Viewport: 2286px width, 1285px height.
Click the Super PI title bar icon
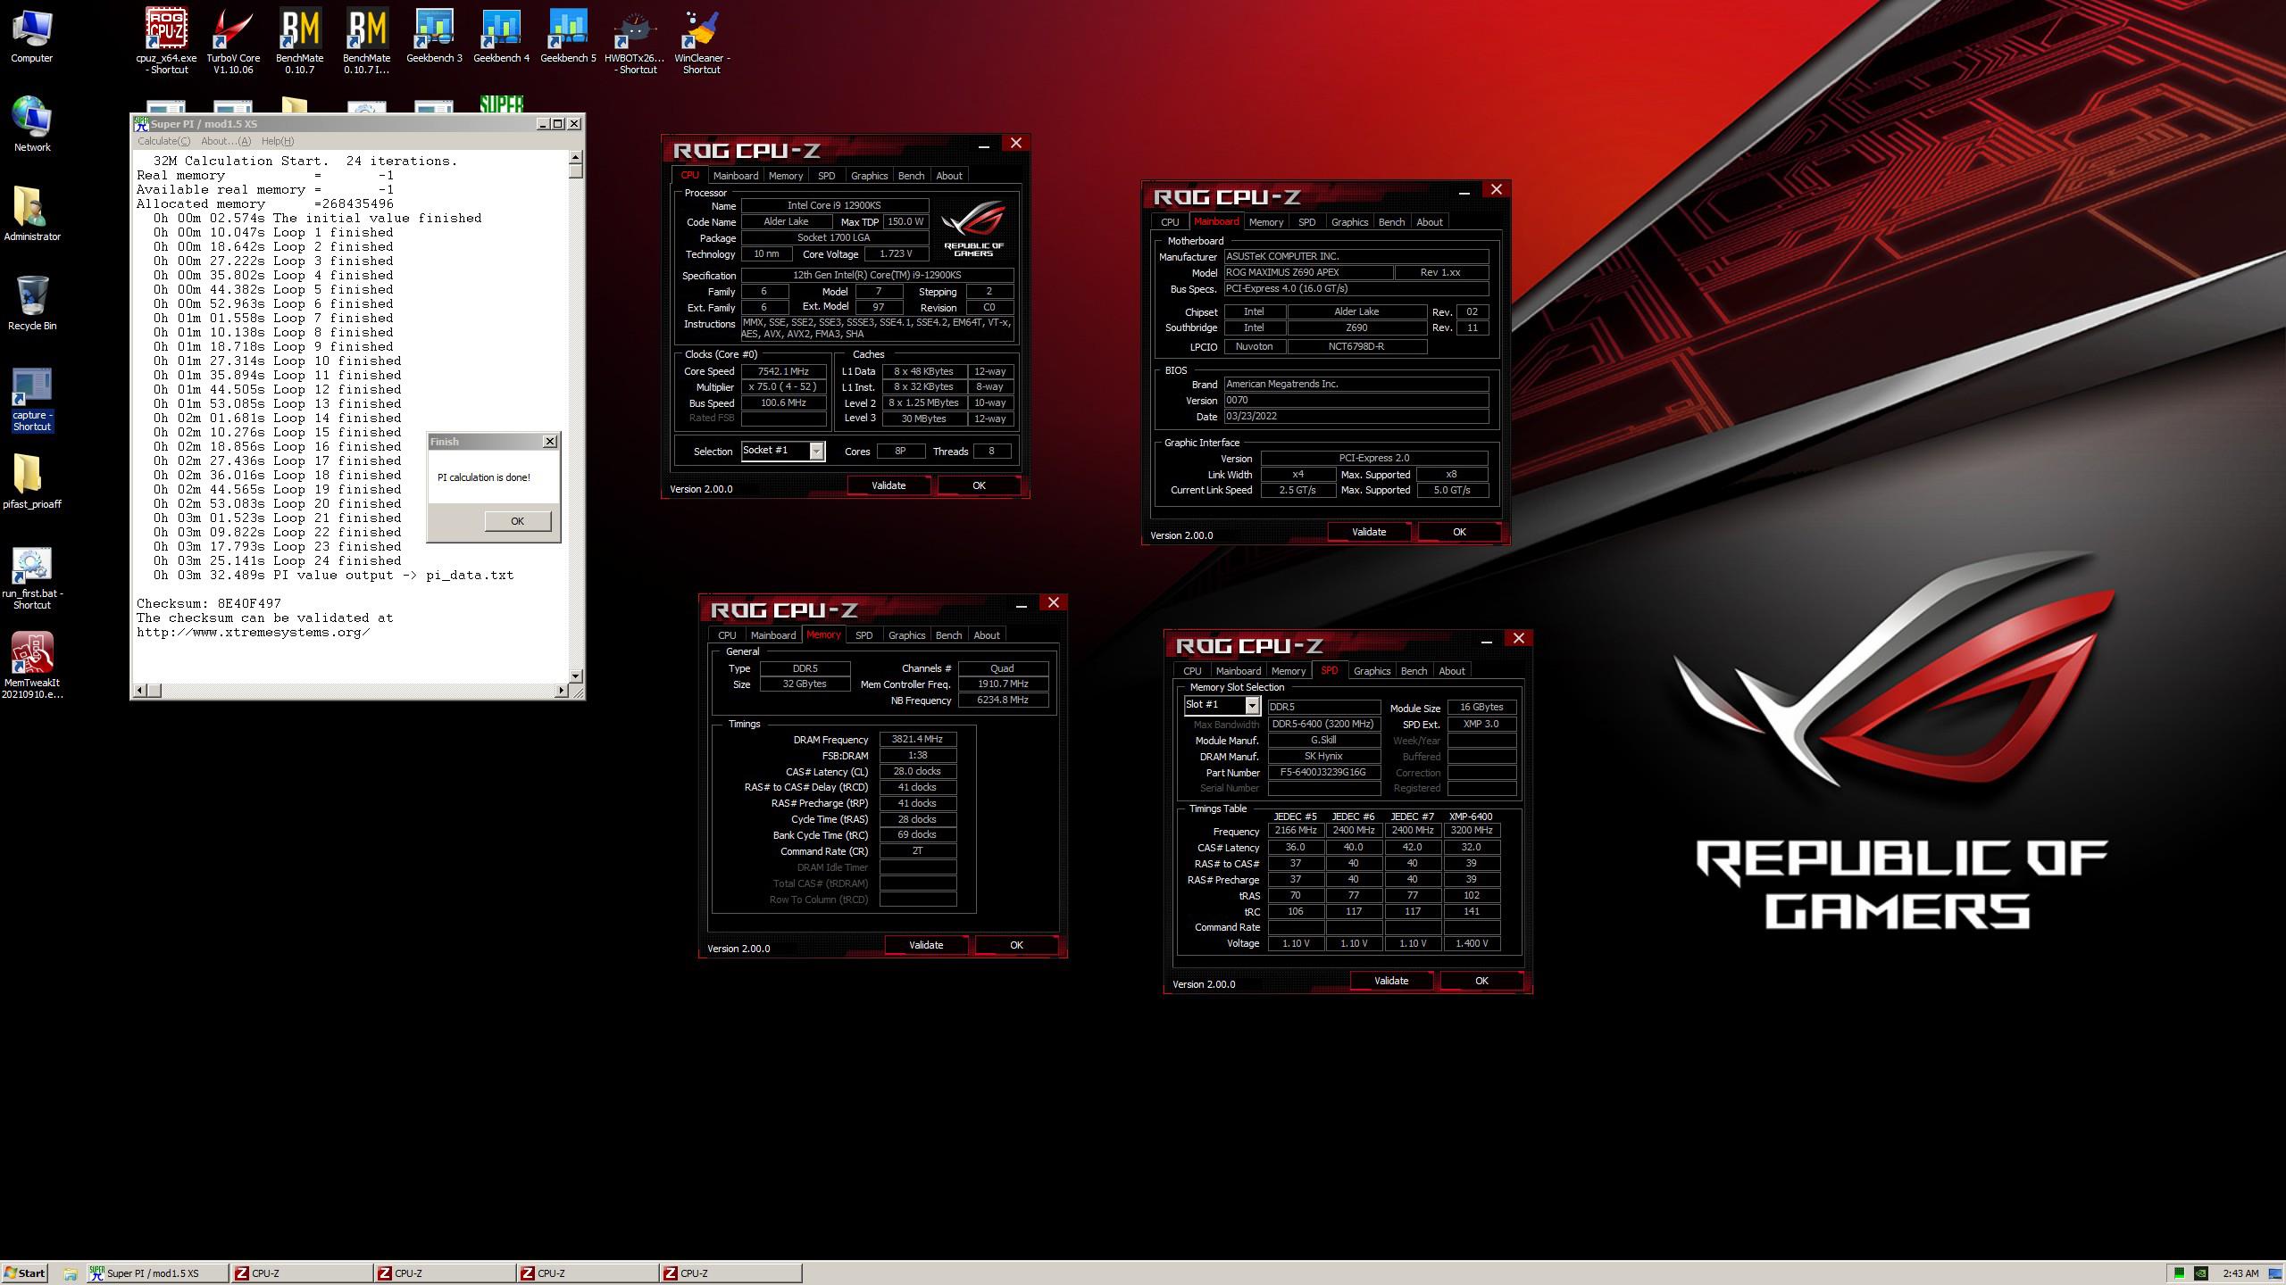pos(140,124)
